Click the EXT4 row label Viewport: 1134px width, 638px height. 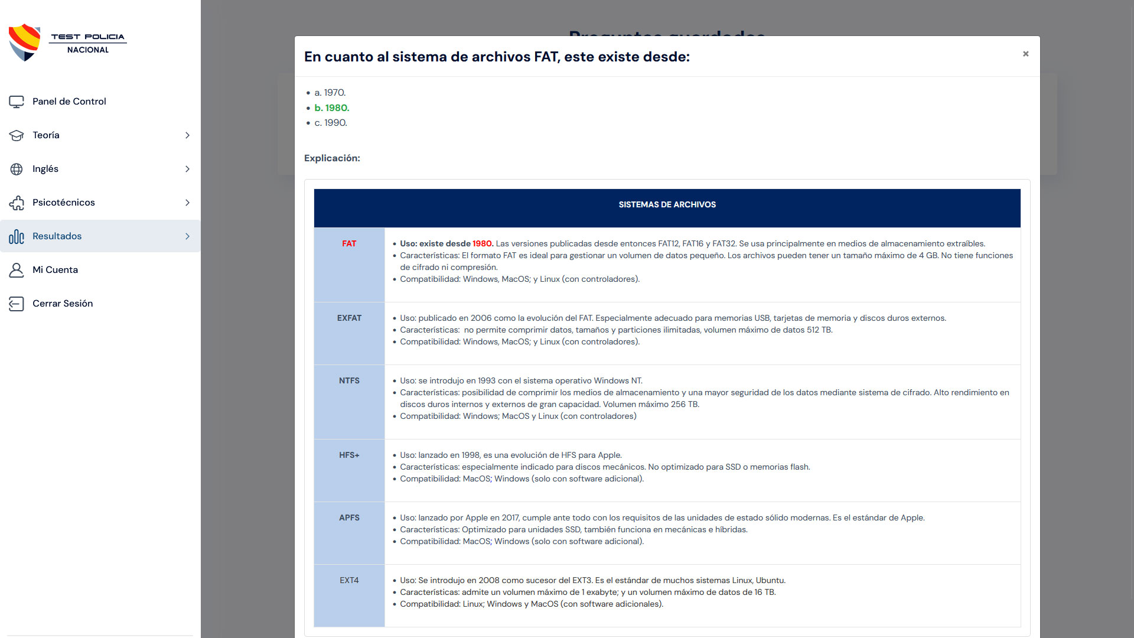pos(349,580)
